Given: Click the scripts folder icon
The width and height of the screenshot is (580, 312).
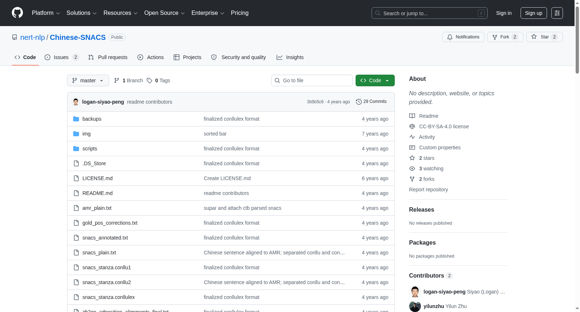Looking at the screenshot, I should (x=76, y=149).
